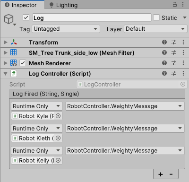Open WeightyMessage function dropdown for Robot Kelly

125,151
